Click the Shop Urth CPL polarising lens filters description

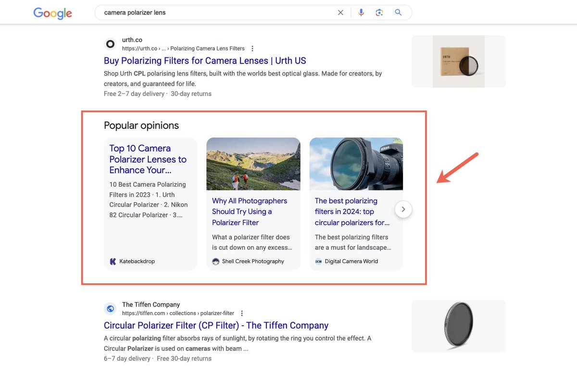pyautogui.click(x=243, y=79)
